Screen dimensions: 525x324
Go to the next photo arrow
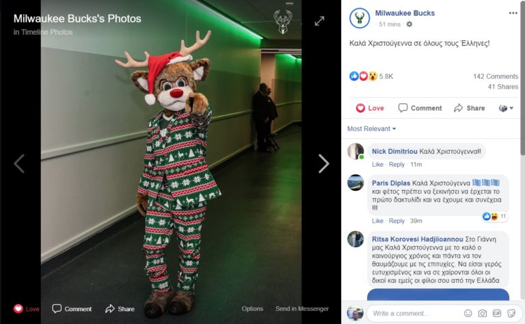pos(323,163)
